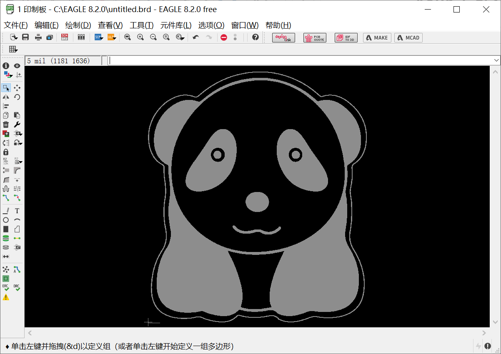Open the SCR script dropdown
Screen dimensions: 501x354
coord(100,37)
